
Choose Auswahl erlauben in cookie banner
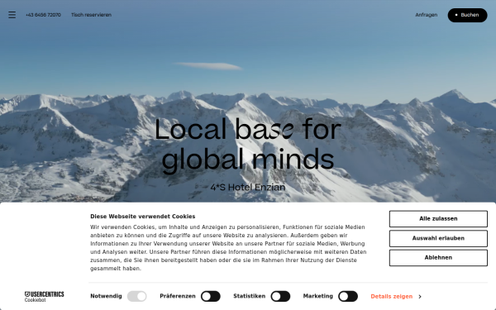438,238
